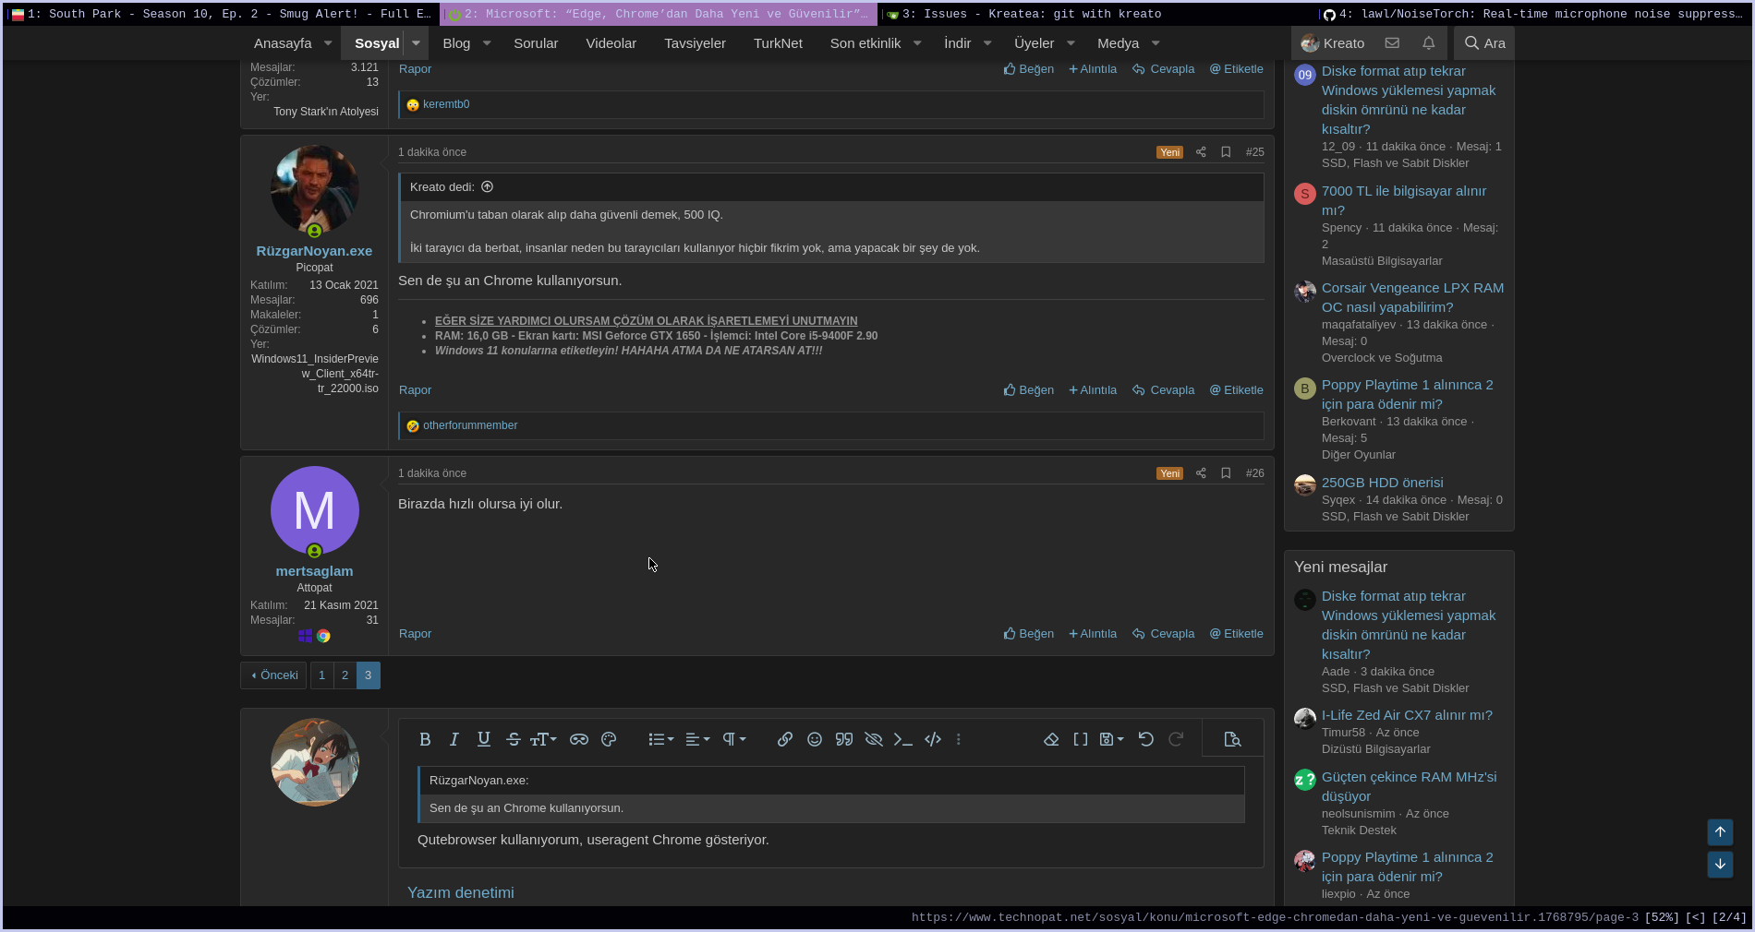Insert a code block in the editor
1755x932 pixels.
933,739
